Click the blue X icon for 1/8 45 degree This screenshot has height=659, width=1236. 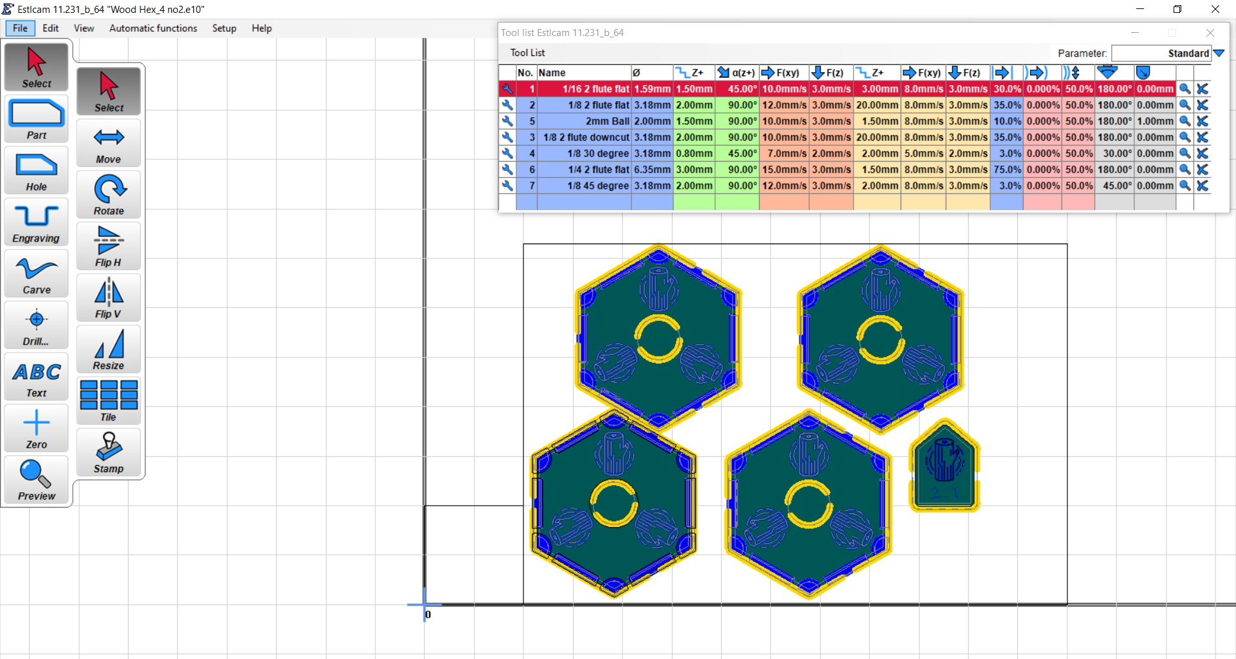point(1202,186)
